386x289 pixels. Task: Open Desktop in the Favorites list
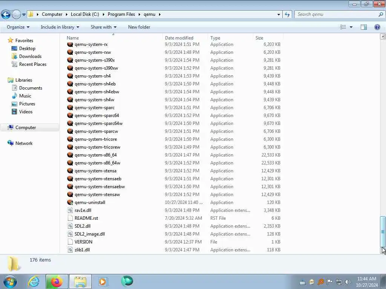(x=27, y=49)
